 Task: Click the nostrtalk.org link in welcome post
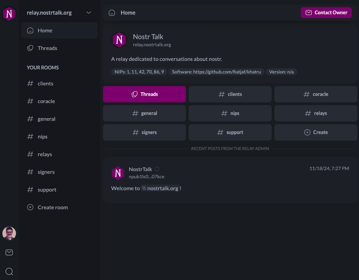tap(160, 188)
